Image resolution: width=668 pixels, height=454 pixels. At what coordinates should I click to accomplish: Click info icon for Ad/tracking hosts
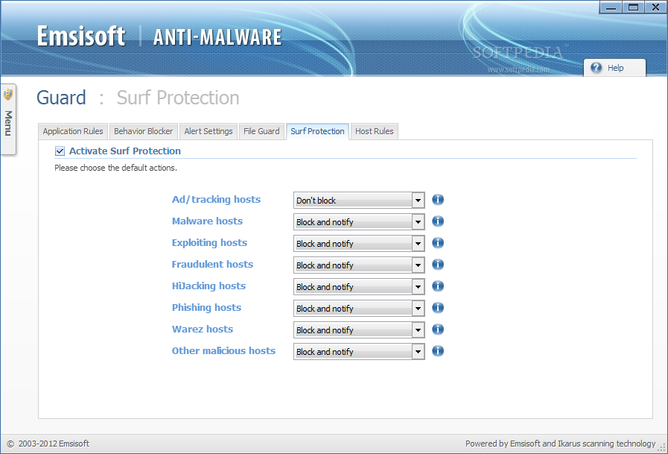pyautogui.click(x=438, y=200)
